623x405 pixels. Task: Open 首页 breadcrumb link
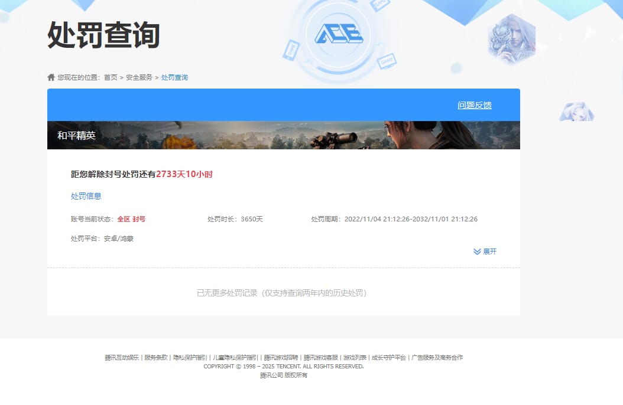tap(111, 77)
